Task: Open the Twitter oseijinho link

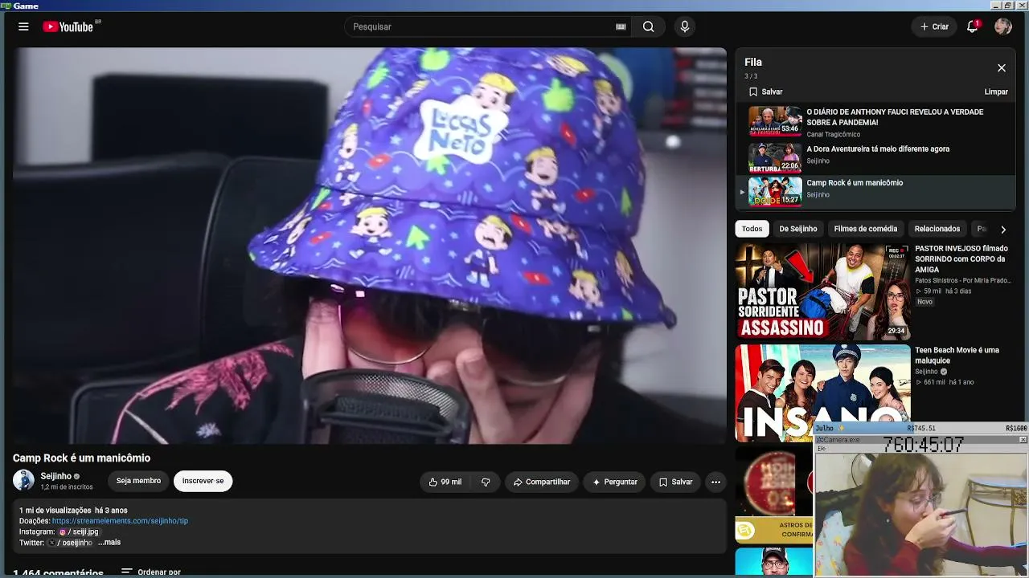Action: pyautogui.click(x=70, y=543)
